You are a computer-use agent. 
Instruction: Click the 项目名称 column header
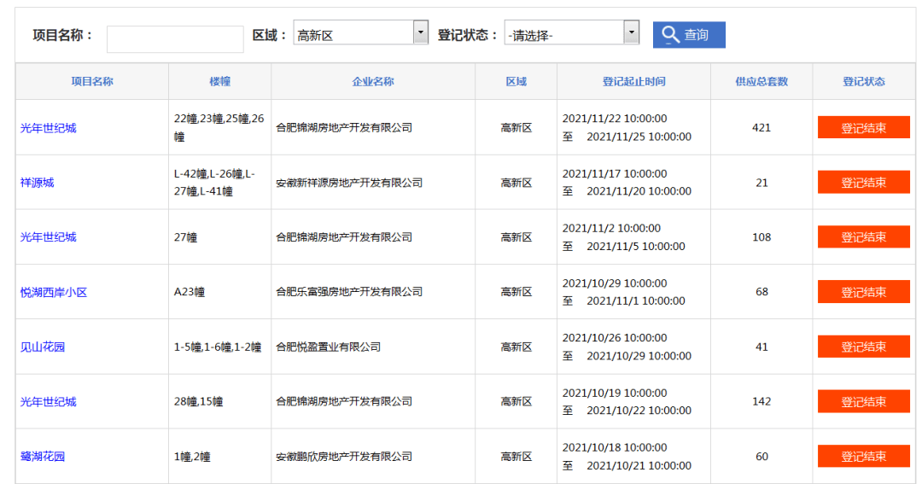[x=91, y=81]
